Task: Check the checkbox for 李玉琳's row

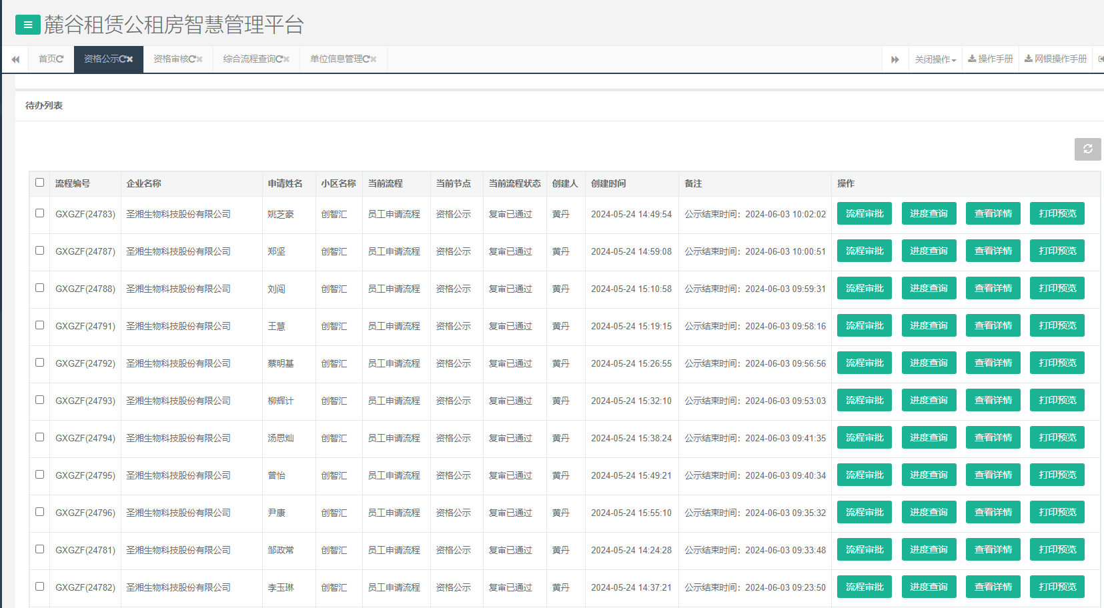Action: point(40,587)
